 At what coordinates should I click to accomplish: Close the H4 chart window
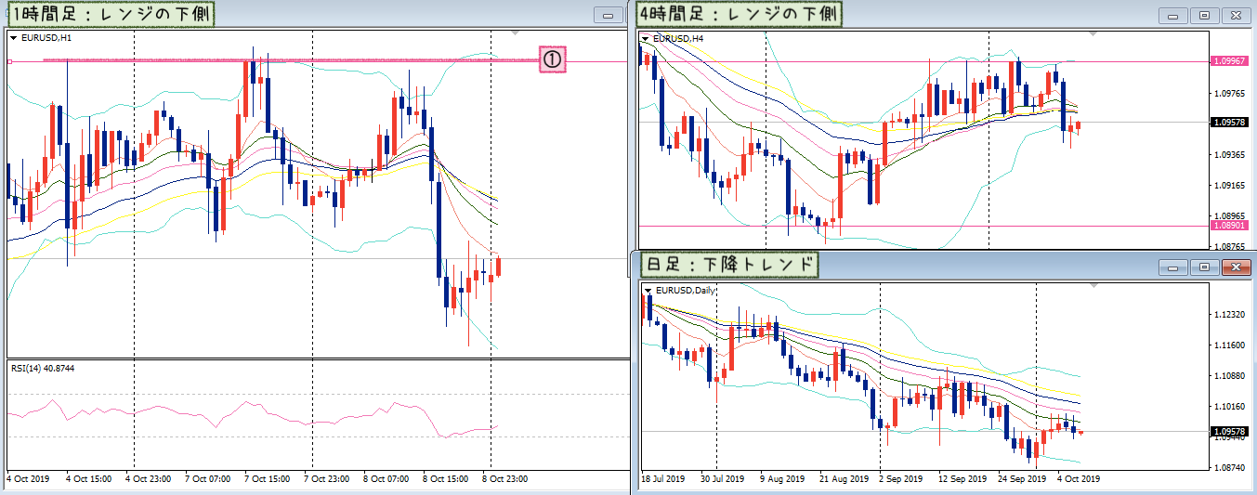pos(1235,15)
